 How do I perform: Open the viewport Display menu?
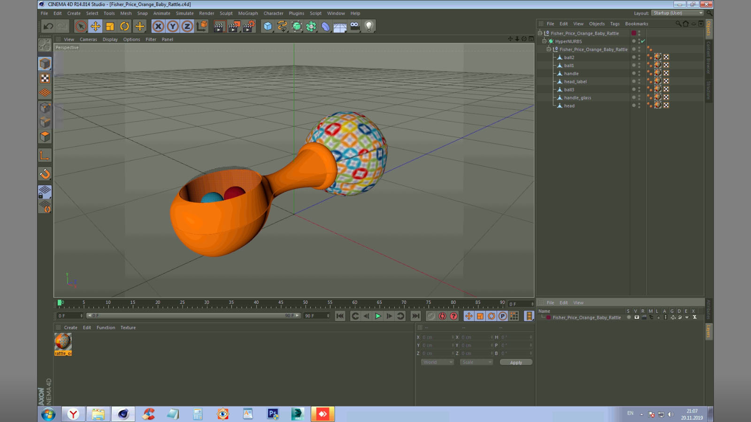tap(110, 39)
